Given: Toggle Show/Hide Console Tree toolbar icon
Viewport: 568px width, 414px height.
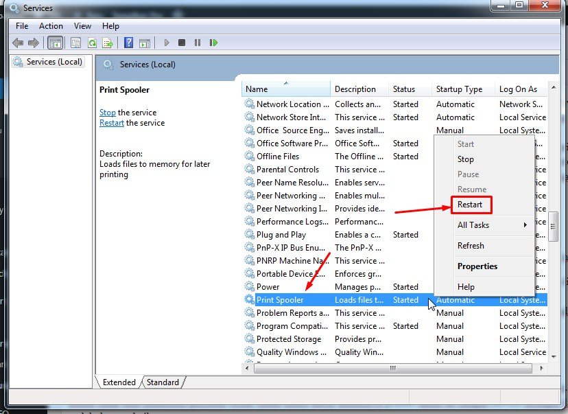Looking at the screenshot, I should click(55, 43).
